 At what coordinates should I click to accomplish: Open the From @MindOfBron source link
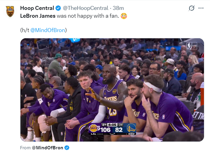(49, 148)
